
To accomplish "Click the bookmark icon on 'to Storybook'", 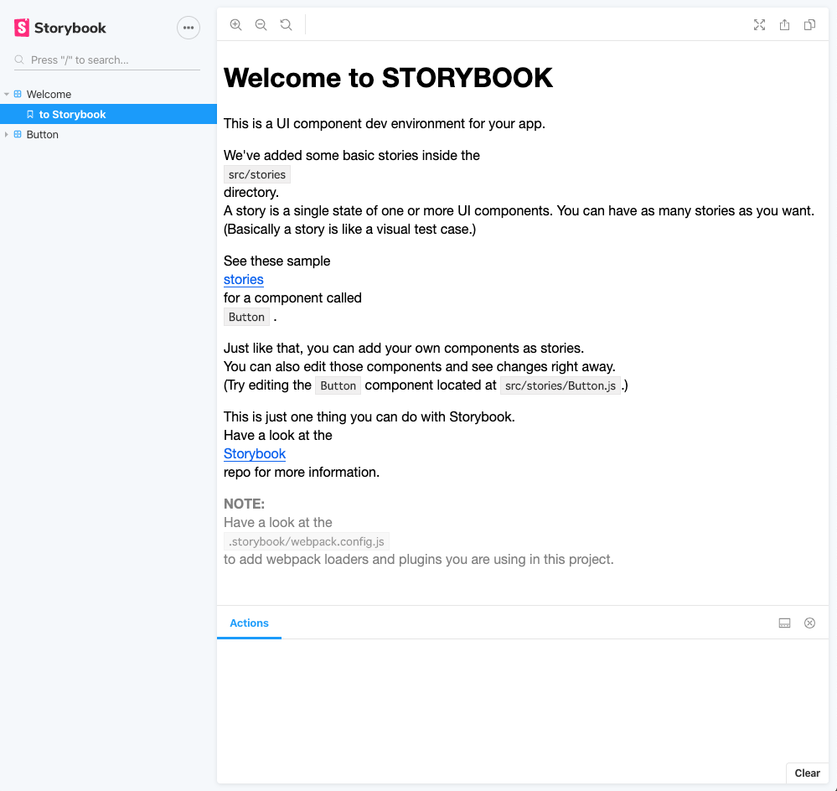I will [30, 114].
